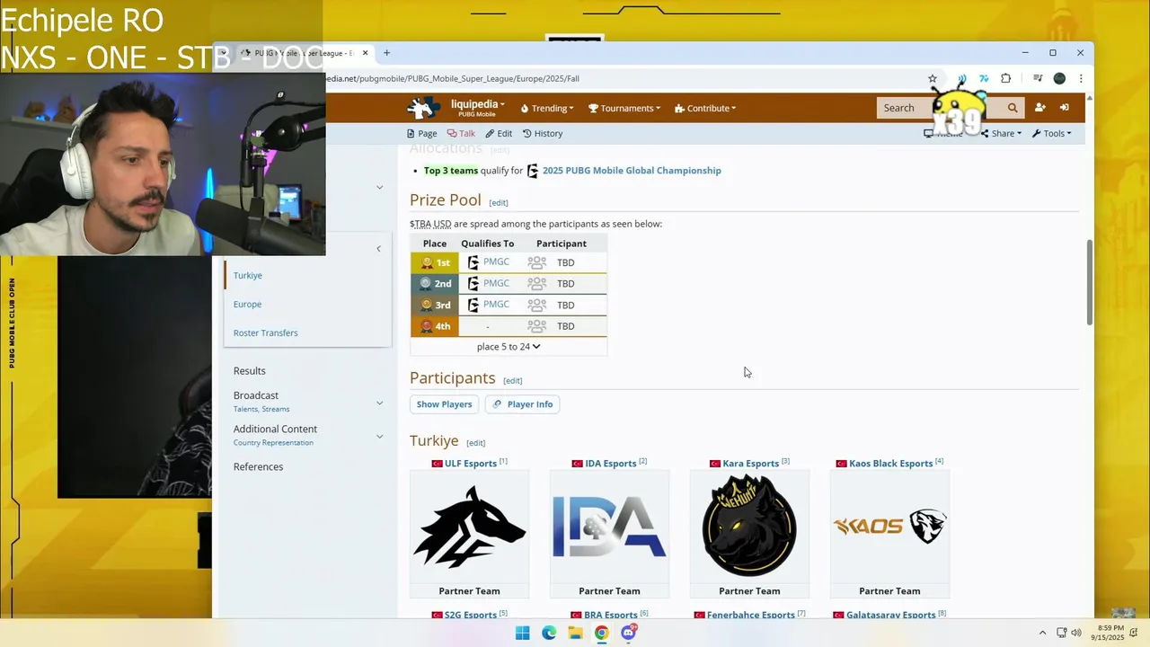Open the volume control in system tray
Image resolution: width=1150 pixels, height=647 pixels.
[1076, 633]
